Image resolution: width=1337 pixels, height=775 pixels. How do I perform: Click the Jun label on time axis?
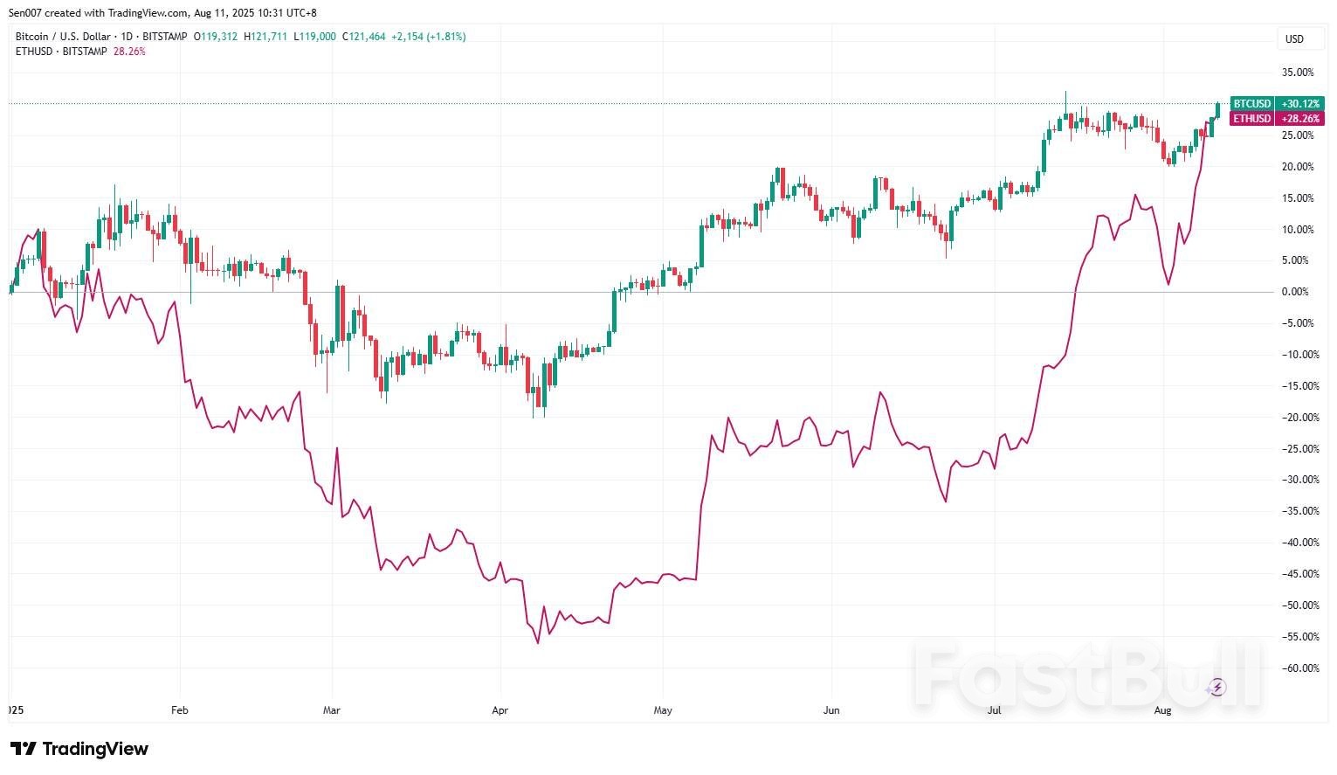[831, 710]
